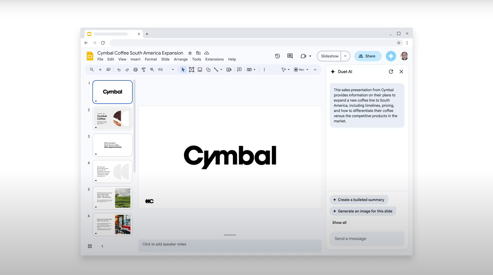Click the Insert image icon
This screenshot has width=493, height=275.
point(200,70)
